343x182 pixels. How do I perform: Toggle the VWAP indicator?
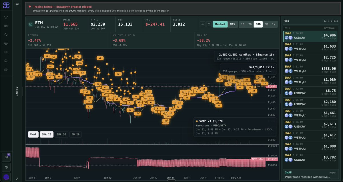click(33, 134)
